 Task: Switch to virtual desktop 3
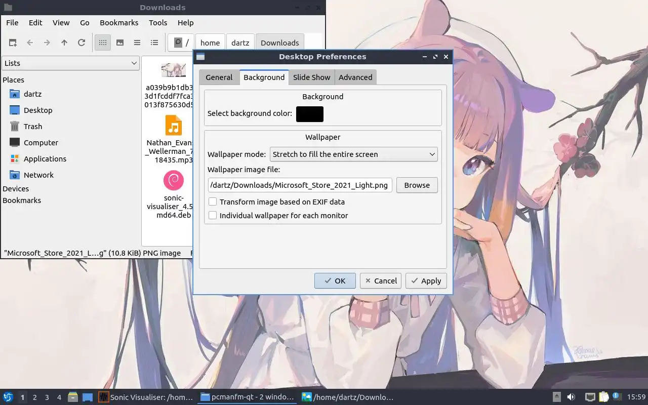point(47,397)
